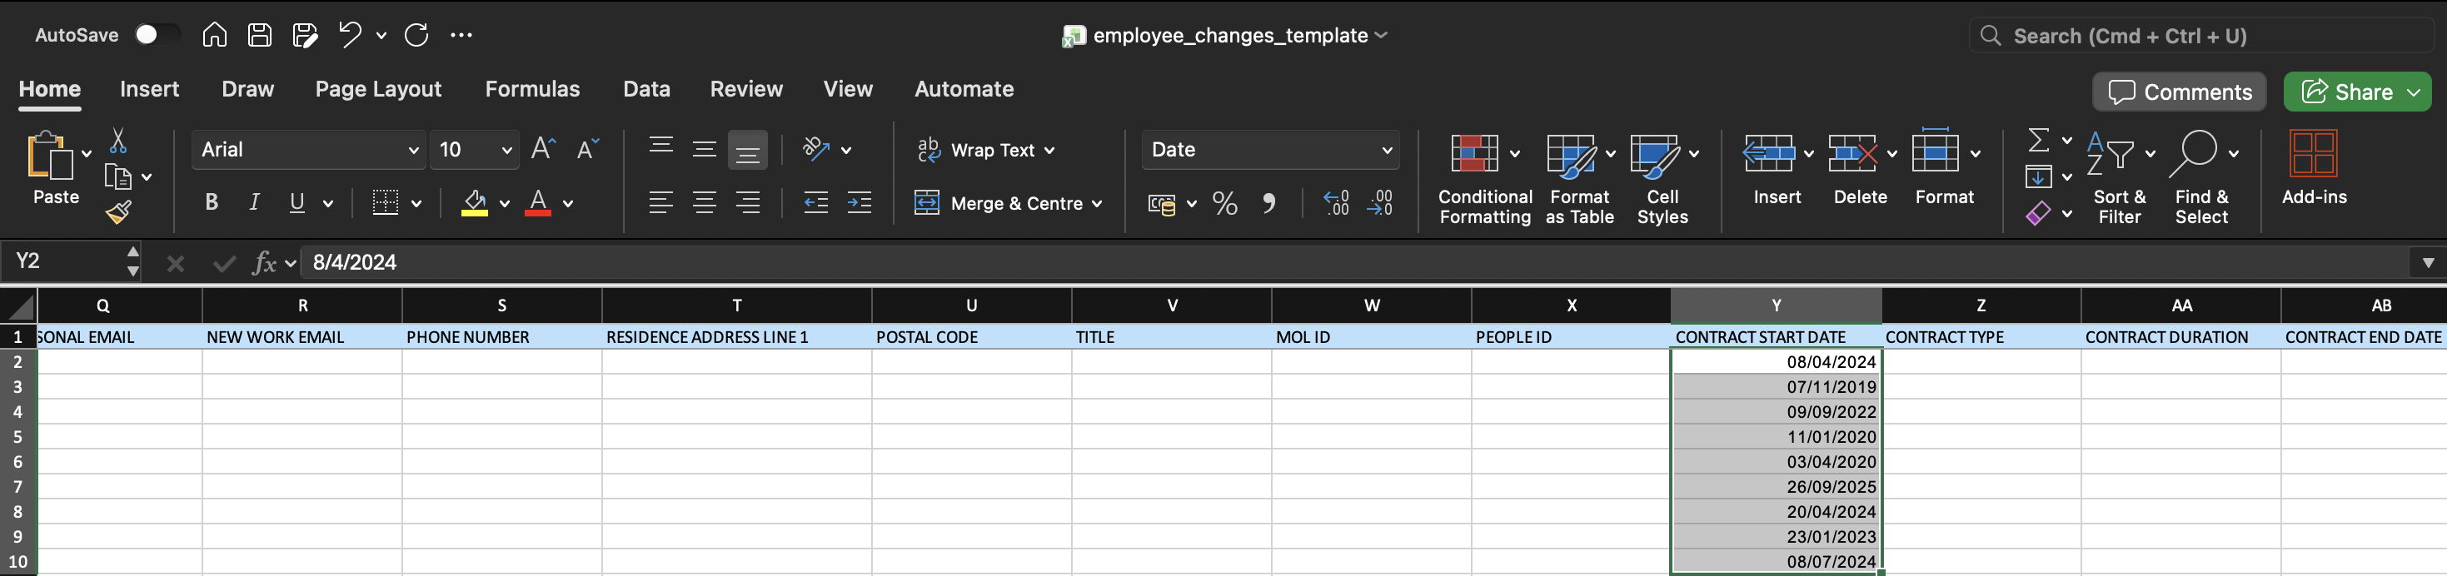
Task: Click the Borders icon
Action: click(x=385, y=203)
